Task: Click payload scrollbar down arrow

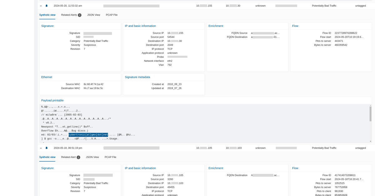Action: pyautogui.click(x=371, y=141)
